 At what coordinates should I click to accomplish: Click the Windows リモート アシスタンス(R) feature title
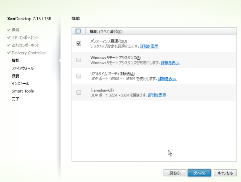[x=116, y=58]
